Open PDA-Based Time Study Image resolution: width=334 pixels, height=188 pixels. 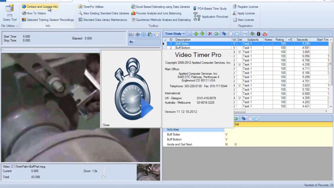point(210,9)
